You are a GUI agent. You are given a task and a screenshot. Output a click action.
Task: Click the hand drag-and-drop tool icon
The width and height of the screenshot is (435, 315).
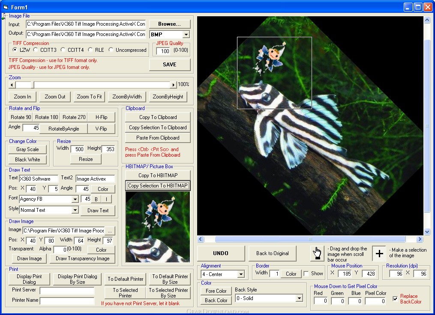click(317, 253)
